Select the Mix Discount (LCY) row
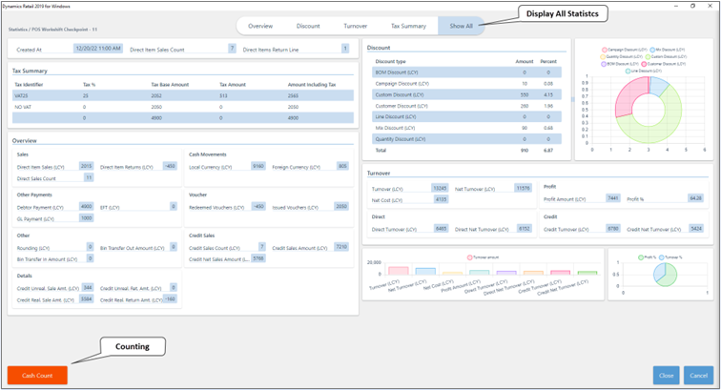721x390 pixels. tap(466, 128)
